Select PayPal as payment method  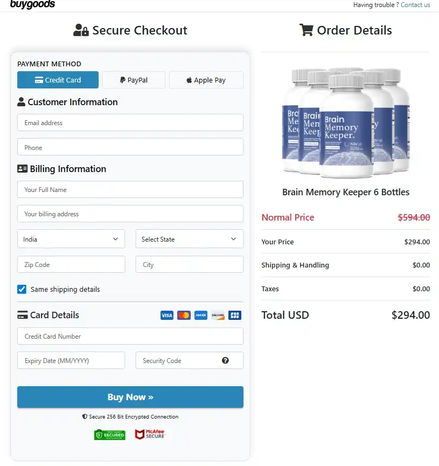(x=134, y=80)
